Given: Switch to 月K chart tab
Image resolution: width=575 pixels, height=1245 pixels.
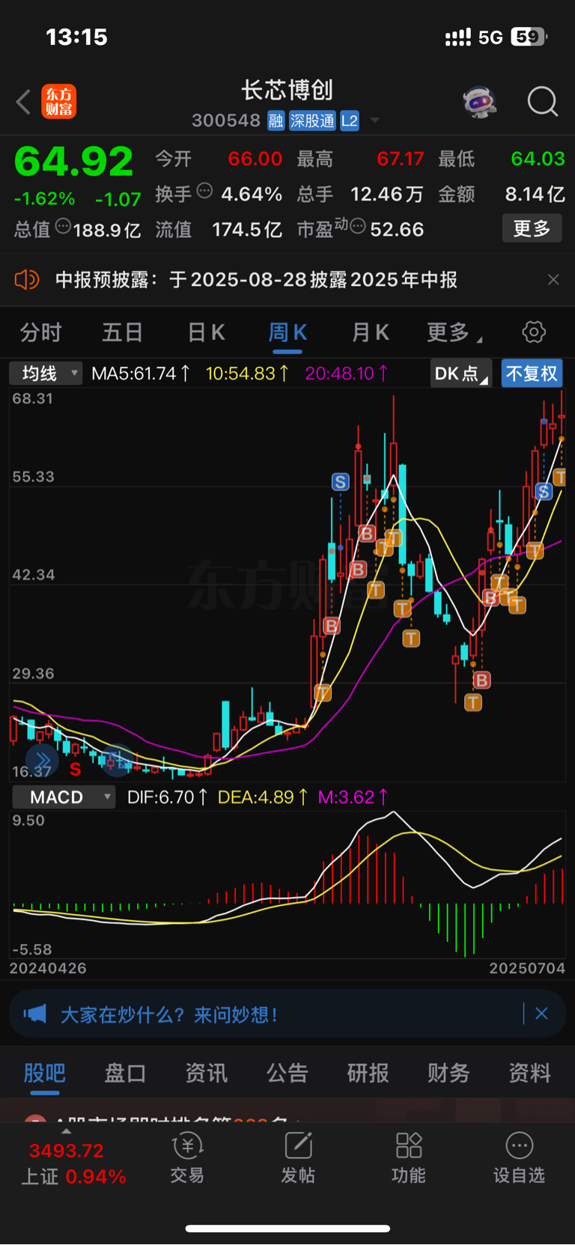Looking at the screenshot, I should click(x=371, y=332).
